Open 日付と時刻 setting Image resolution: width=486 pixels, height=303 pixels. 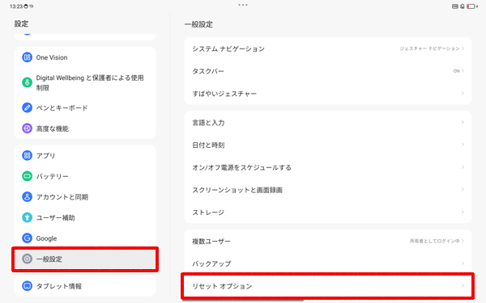[x=328, y=145]
